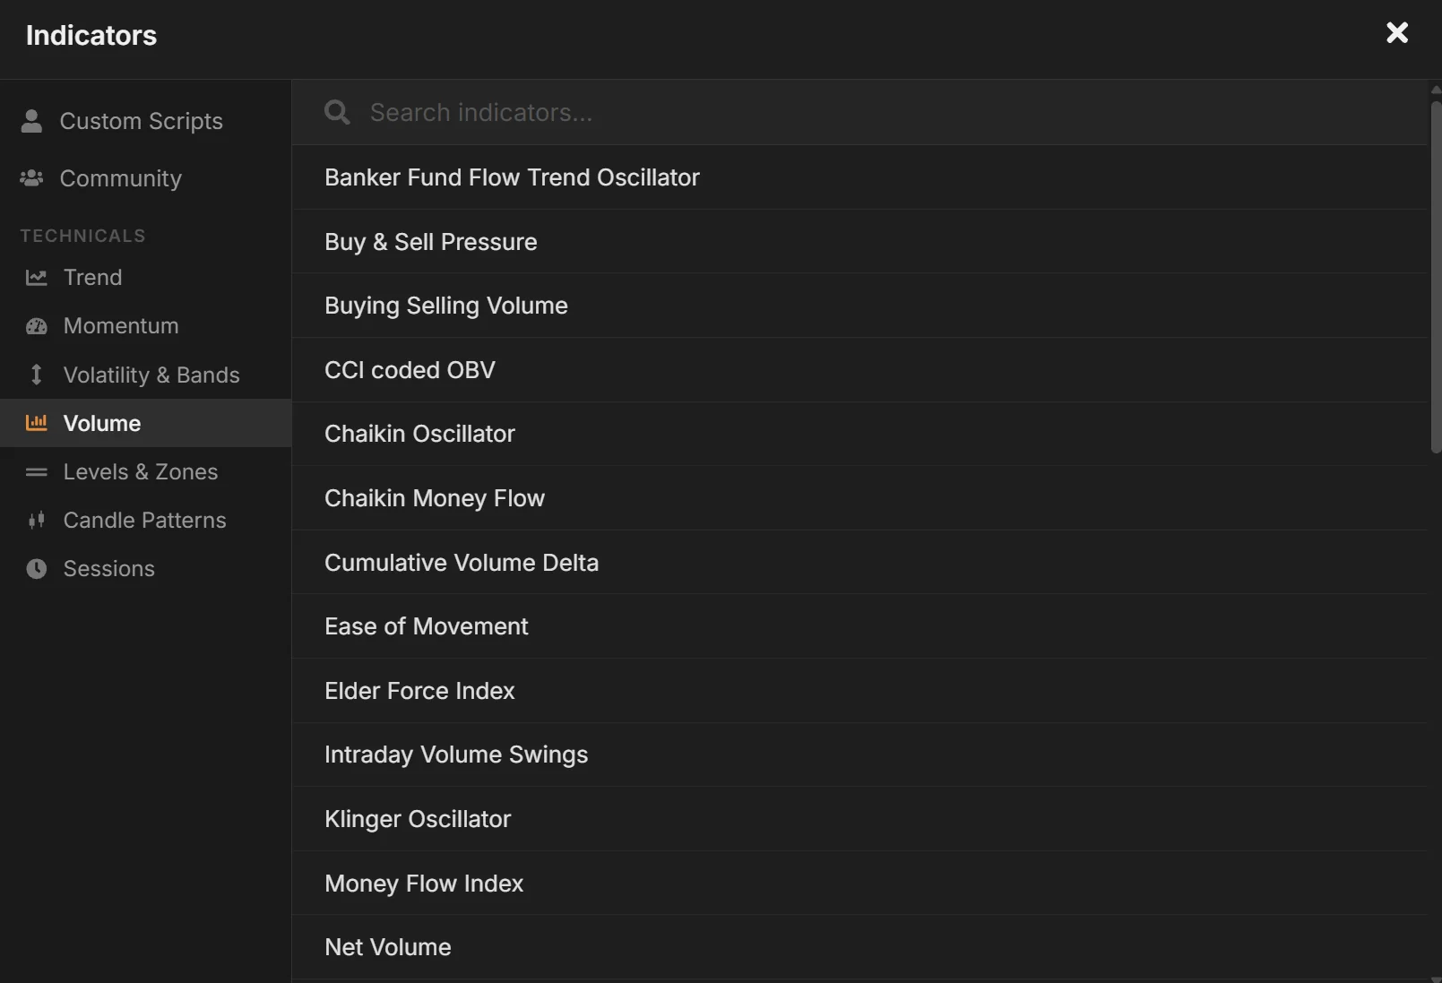Click the Volatility & Bands arrow icon
This screenshot has width=1442, height=983.
click(x=37, y=375)
